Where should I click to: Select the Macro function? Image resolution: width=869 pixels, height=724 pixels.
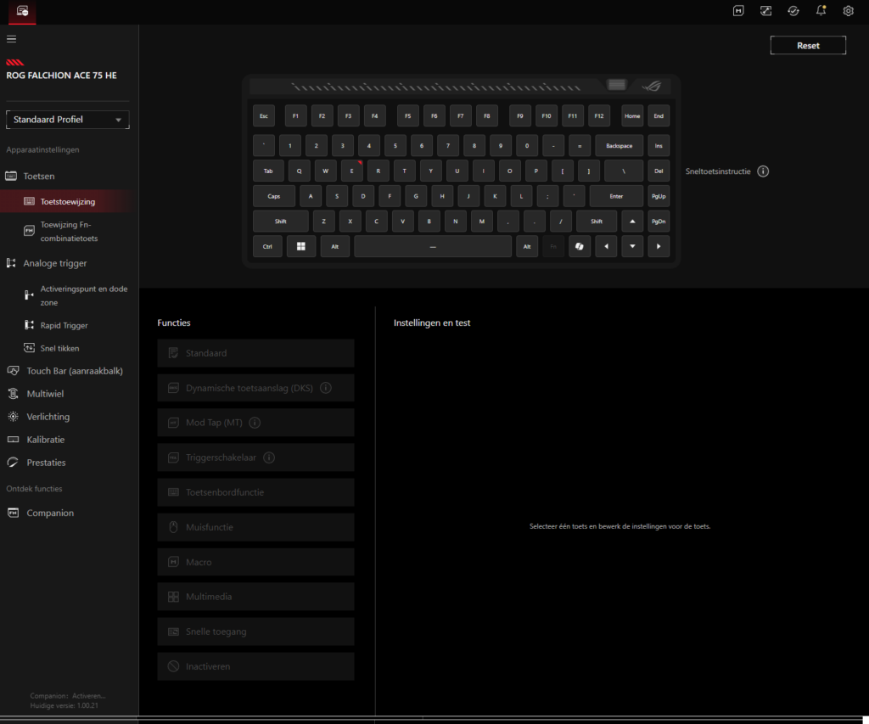(x=255, y=562)
